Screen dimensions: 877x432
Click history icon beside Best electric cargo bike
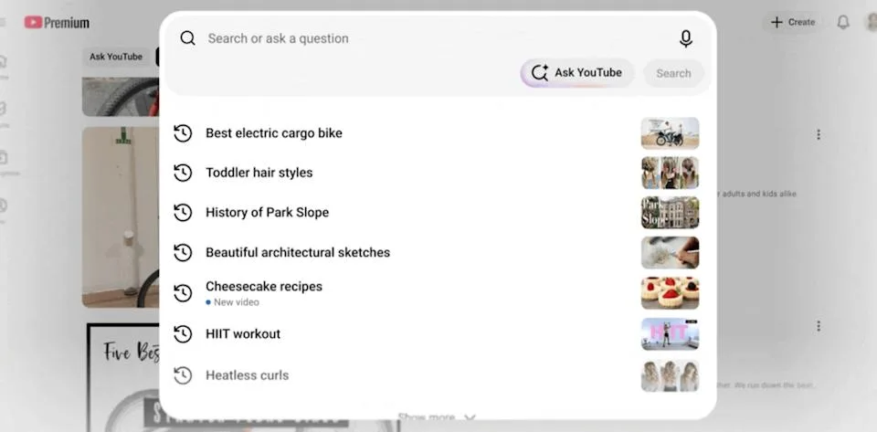[x=183, y=133]
